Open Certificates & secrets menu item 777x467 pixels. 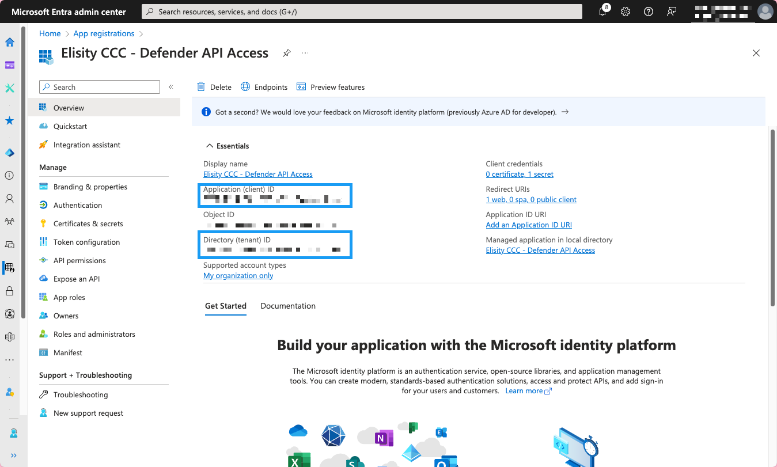[x=88, y=223]
